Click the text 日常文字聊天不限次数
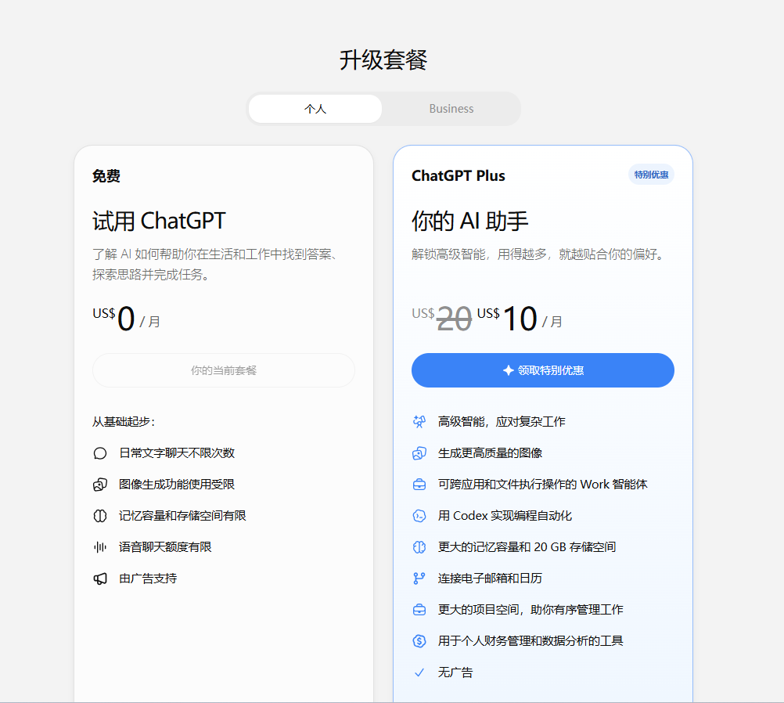The image size is (784, 703). tap(177, 452)
